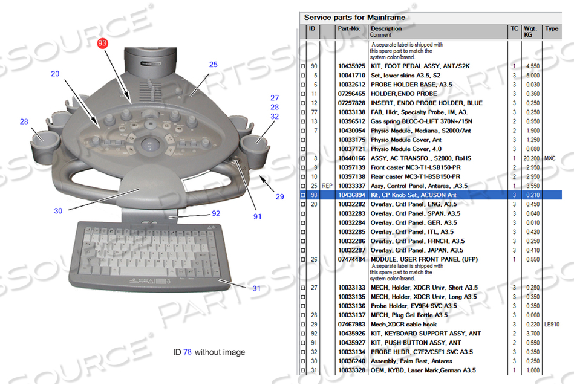This screenshot has width=574, height=385.
Task: Select callout 92 for keyboard support
Action: click(216, 213)
